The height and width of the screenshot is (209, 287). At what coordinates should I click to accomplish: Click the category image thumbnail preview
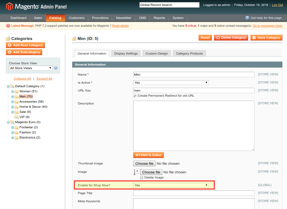[136, 172]
